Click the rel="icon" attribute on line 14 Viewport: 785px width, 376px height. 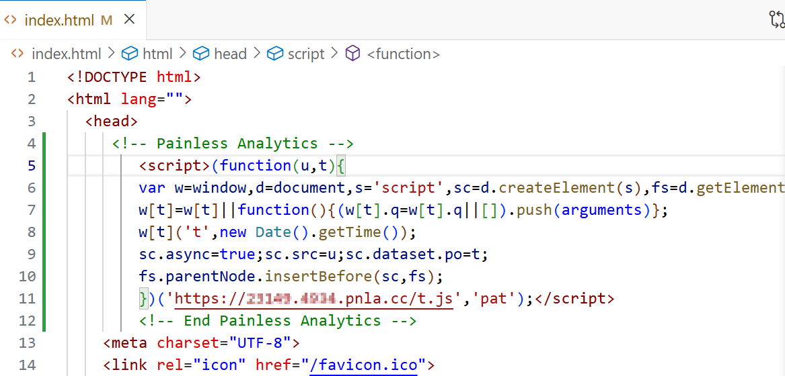[x=201, y=365]
